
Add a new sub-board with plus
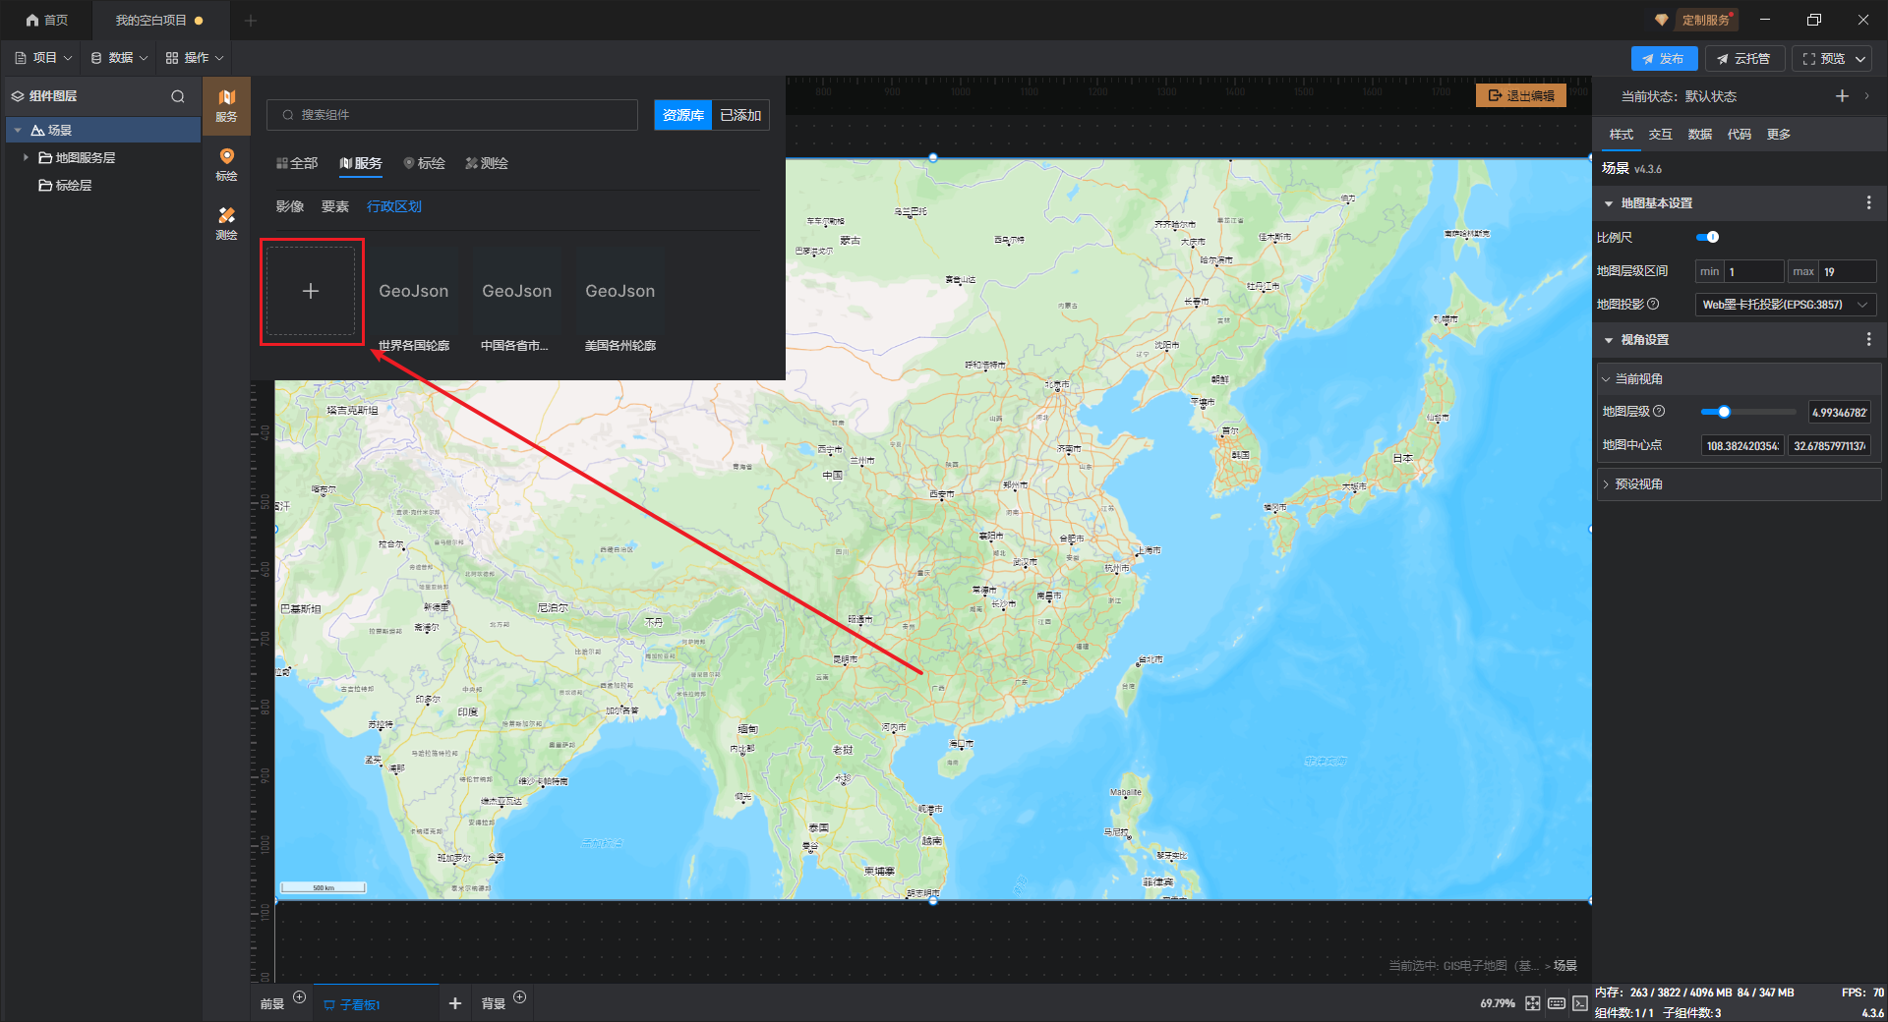[454, 1003]
